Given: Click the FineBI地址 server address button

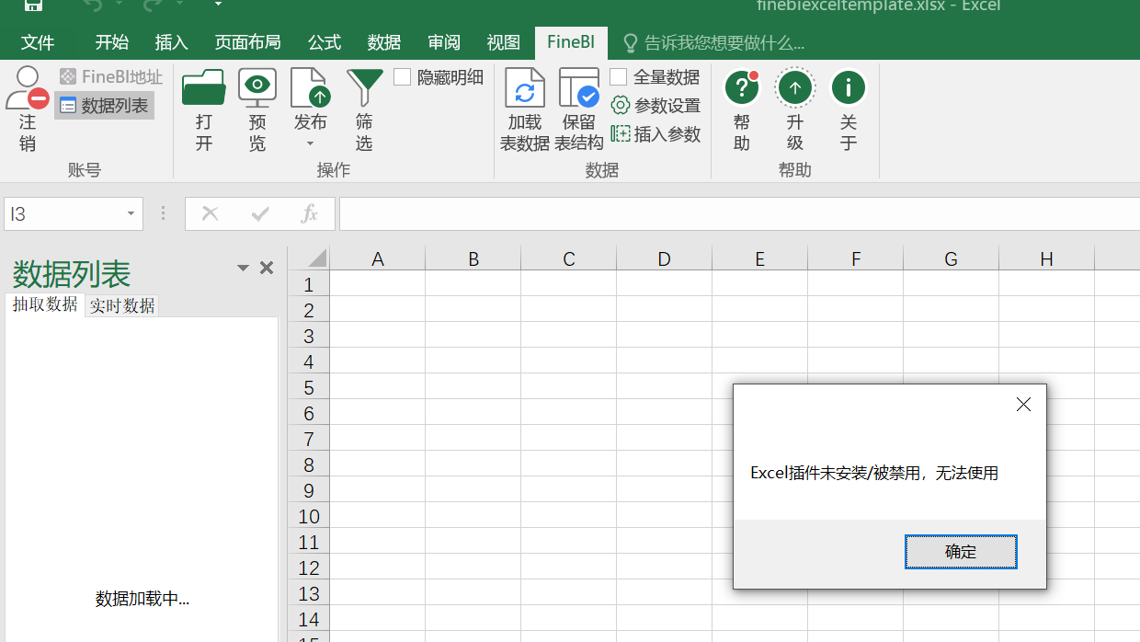Looking at the screenshot, I should click(110, 77).
